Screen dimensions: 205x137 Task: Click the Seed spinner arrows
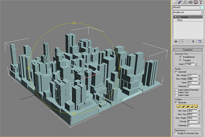[196, 64]
